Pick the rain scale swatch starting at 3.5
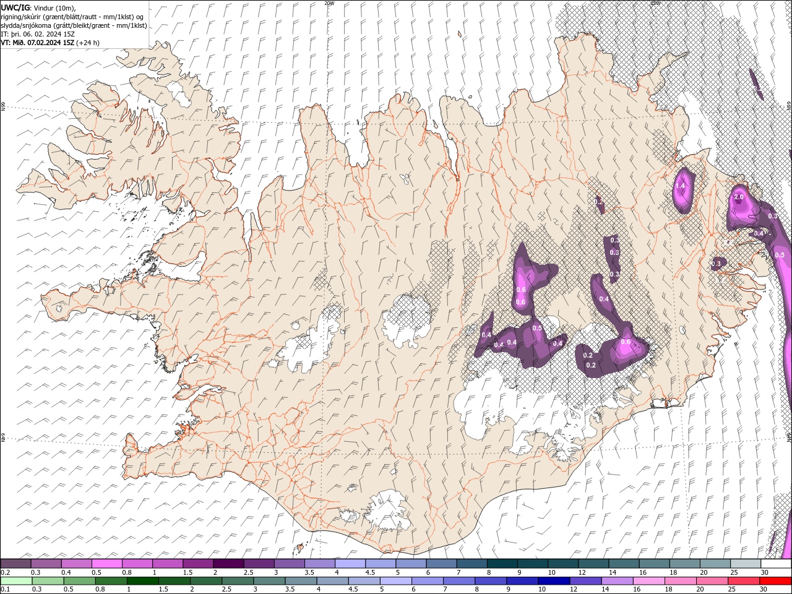Viewport: 792px width, 594px height. 301,581
